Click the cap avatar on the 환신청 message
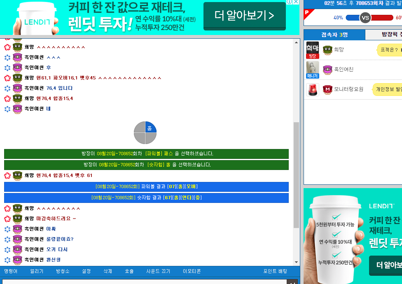Viewport: 402px width, 284px height. pyautogui.click(x=17, y=260)
